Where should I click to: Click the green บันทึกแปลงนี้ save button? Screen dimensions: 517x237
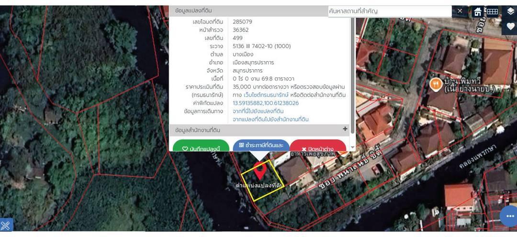[x=201, y=148]
